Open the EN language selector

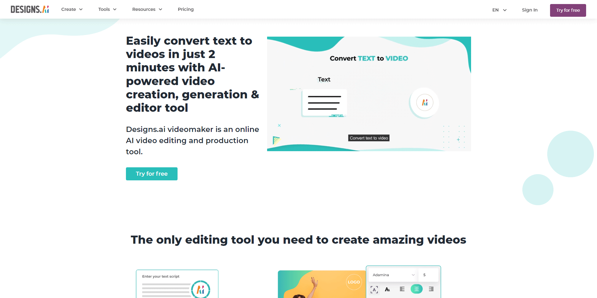pos(499,10)
